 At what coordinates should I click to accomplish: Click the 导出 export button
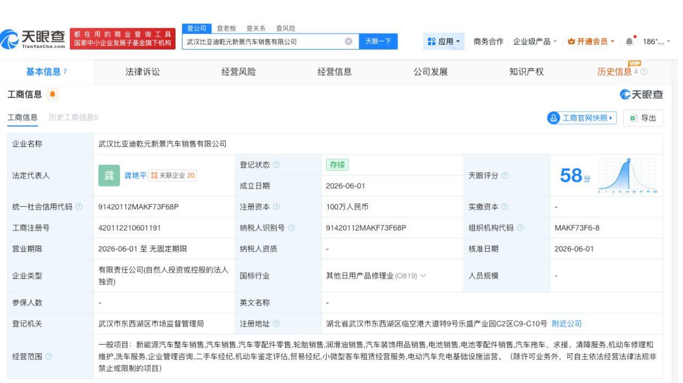(643, 118)
